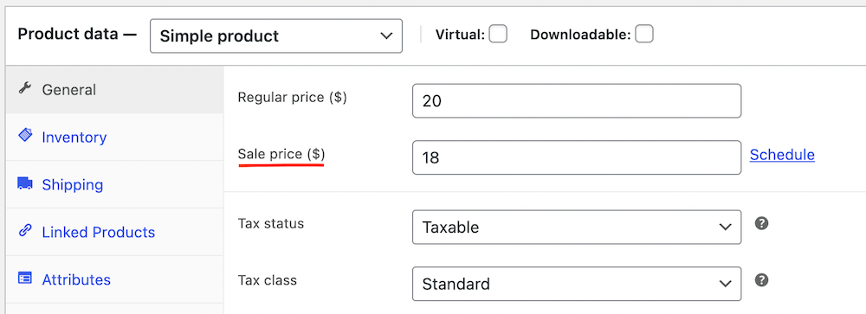Expand the Tax status Taxable dropdown

pos(577,227)
